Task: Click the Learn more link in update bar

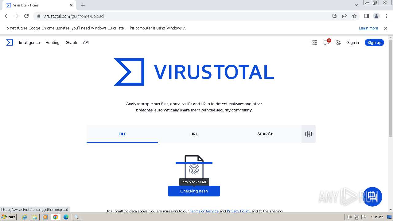Action: 368,28
